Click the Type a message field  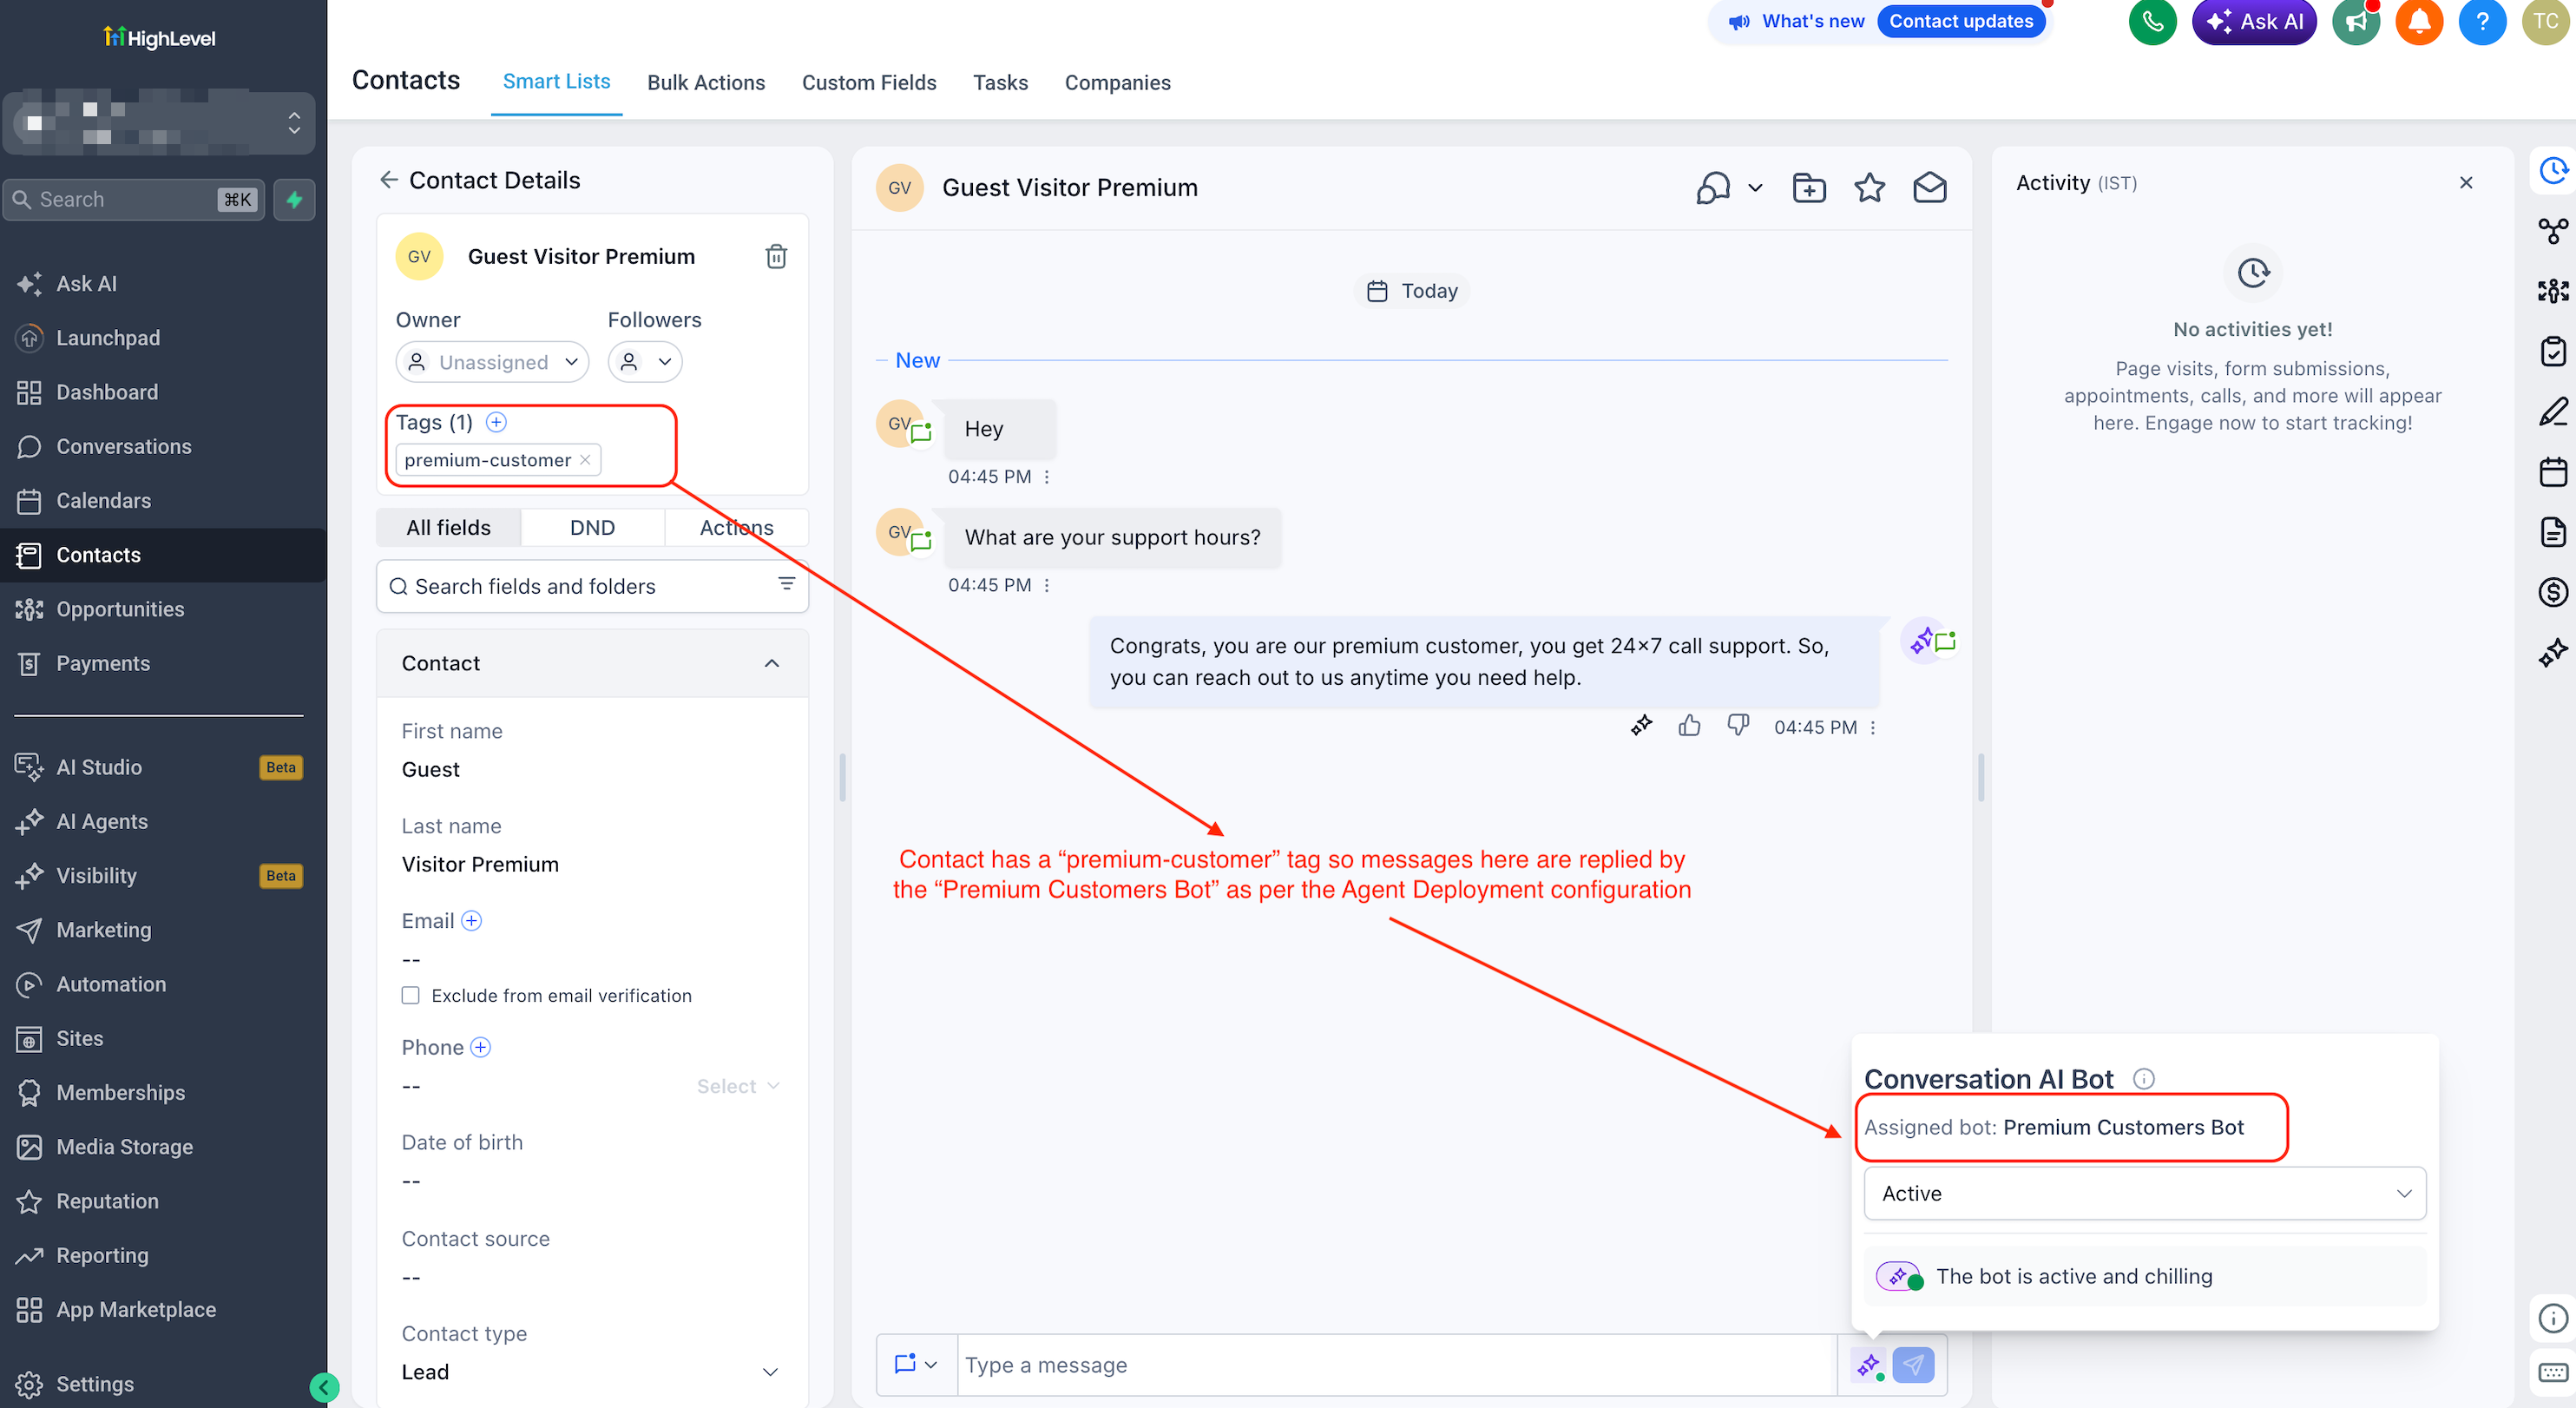coord(1396,1365)
